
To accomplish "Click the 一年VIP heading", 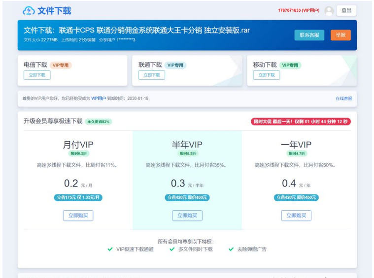I will click(x=296, y=145).
